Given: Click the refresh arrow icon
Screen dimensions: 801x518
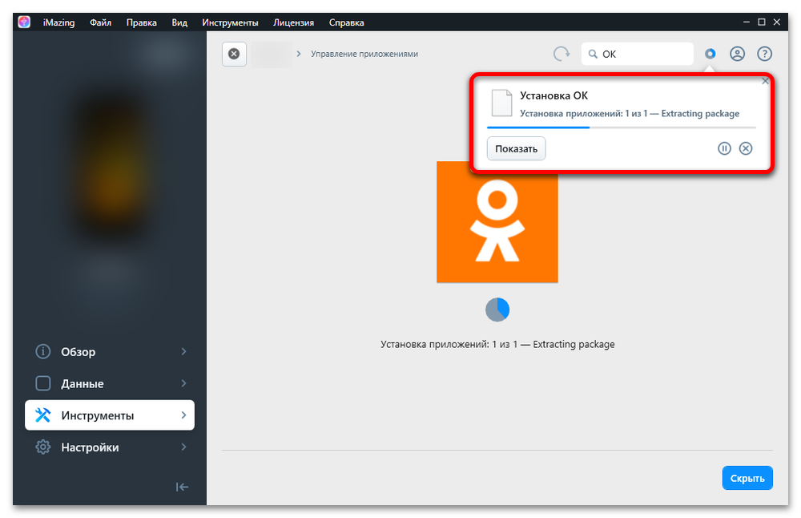Looking at the screenshot, I should tap(562, 54).
